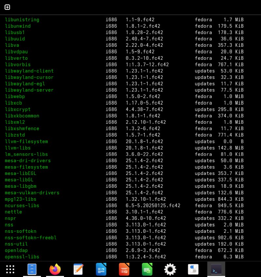This screenshot has width=261, height=277.
Task: Click the new tab plus button
Action: coord(7,7)
